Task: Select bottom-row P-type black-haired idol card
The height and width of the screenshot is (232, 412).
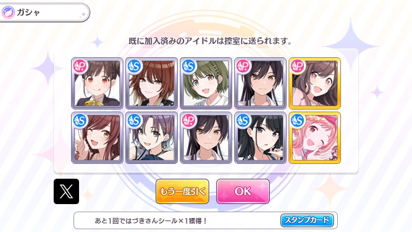Action: 206,138
